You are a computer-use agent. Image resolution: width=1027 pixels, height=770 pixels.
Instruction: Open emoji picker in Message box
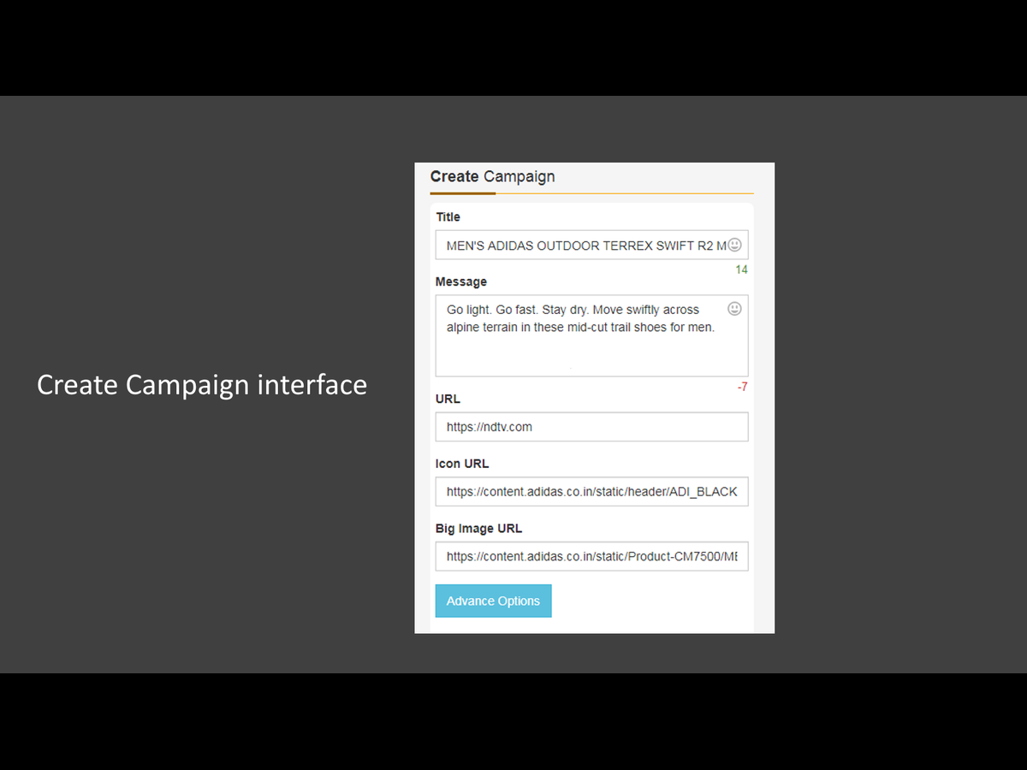734,309
